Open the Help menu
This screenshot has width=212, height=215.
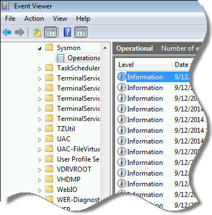pos(83,19)
